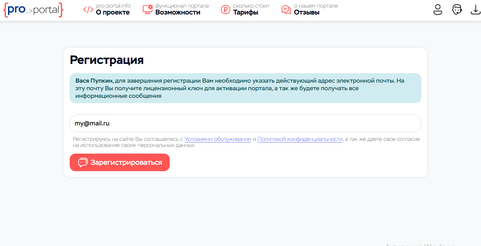The image size is (481, 246).
Task: Click the pro-portal.info subtitle text
Action: pyautogui.click(x=113, y=6)
